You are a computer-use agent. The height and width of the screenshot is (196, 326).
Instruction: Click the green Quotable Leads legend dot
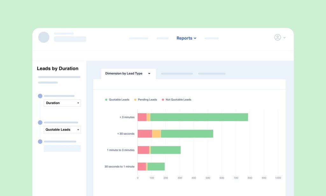[106, 100]
